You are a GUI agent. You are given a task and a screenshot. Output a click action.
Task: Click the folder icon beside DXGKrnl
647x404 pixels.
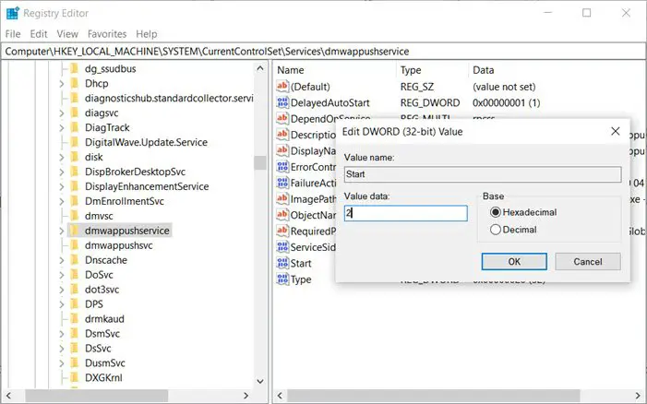coord(74,377)
